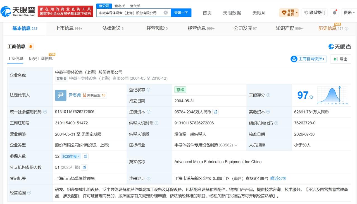Click the 小于50人 staff size value
This screenshot has height=204, width=357.
coord(302,145)
